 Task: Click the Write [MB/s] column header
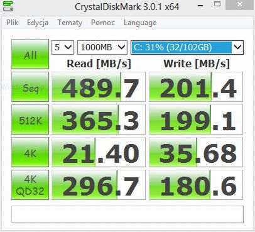tap(197, 64)
